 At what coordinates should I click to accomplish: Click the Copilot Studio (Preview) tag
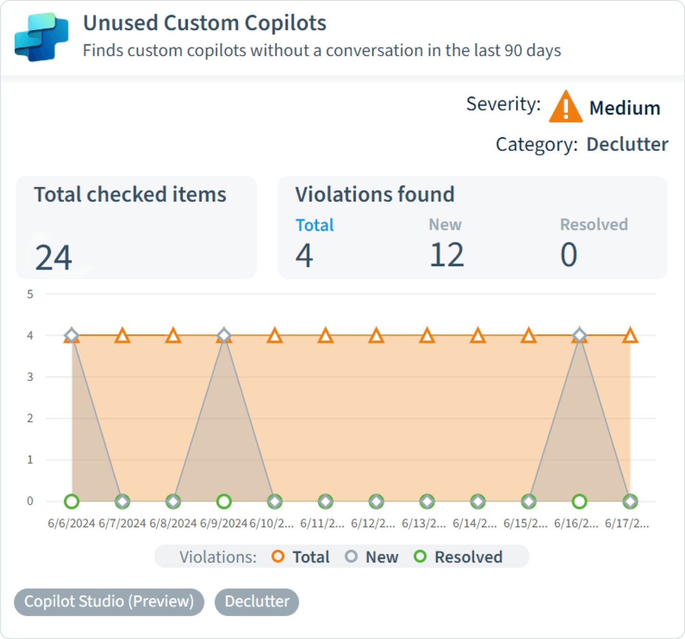109,602
